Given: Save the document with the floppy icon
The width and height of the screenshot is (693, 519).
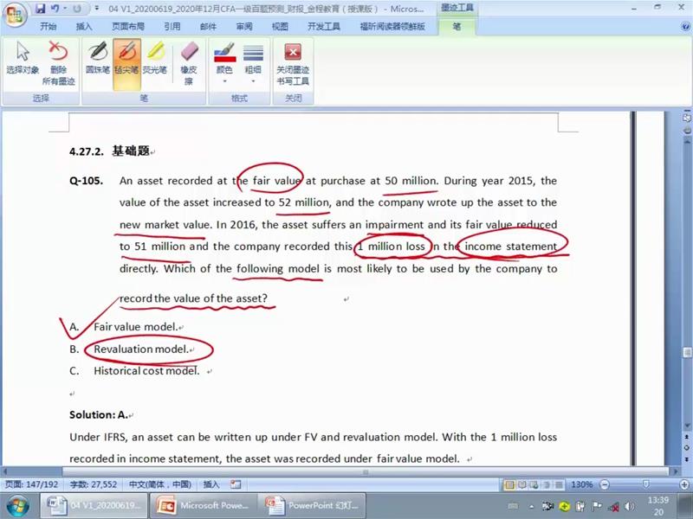Looking at the screenshot, I should pos(40,9).
